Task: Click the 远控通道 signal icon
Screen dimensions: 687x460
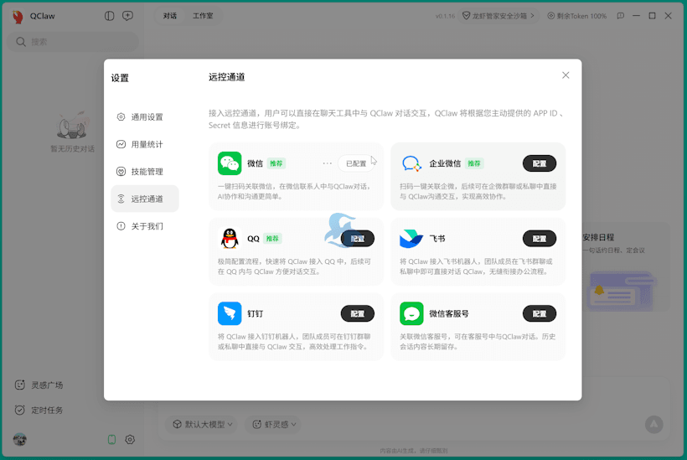Action: [x=121, y=199]
